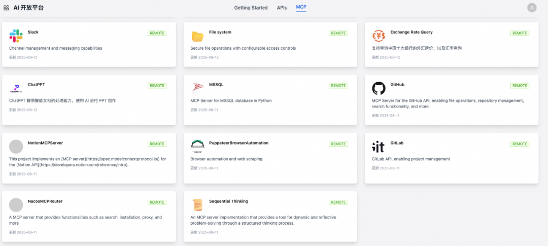Screen dimensions: 548x246
Task: Click 'A MCP server that provides functionalities' text
Action: coord(86,220)
